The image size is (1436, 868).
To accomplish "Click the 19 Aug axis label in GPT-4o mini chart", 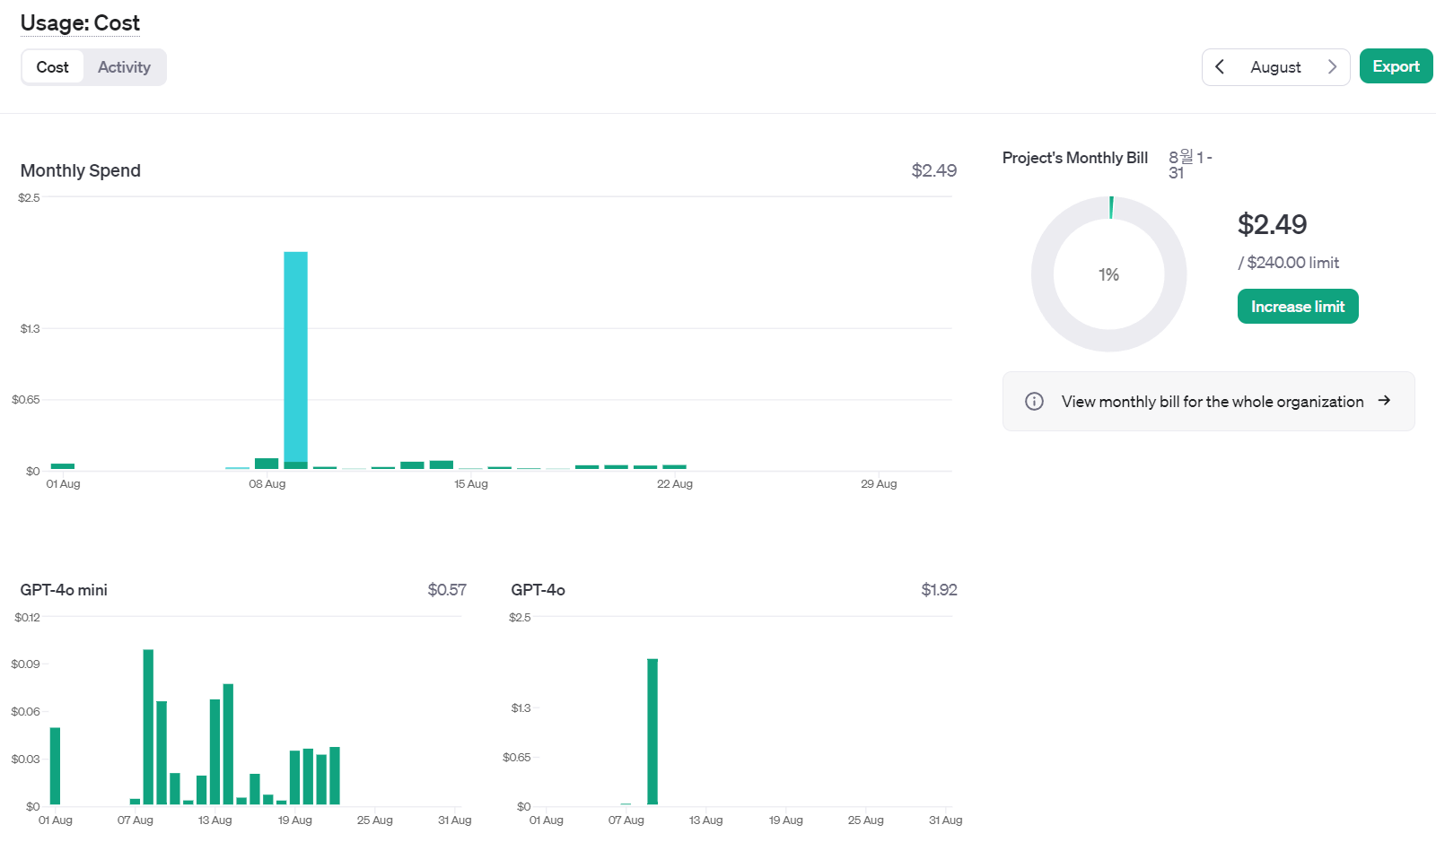I will point(295,820).
